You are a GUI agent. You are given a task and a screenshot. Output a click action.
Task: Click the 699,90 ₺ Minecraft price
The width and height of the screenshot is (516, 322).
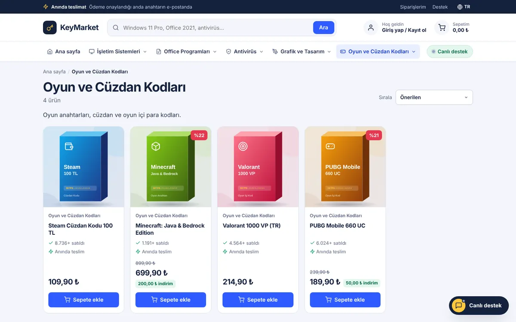[151, 273]
